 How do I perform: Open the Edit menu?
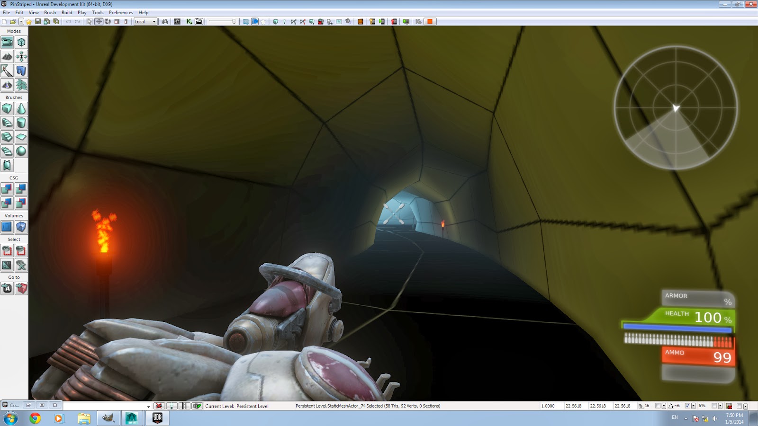click(19, 13)
